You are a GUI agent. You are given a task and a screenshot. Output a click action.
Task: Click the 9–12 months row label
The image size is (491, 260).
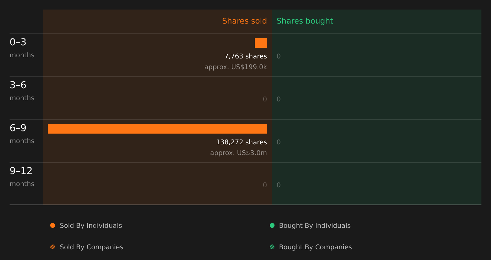22,177
